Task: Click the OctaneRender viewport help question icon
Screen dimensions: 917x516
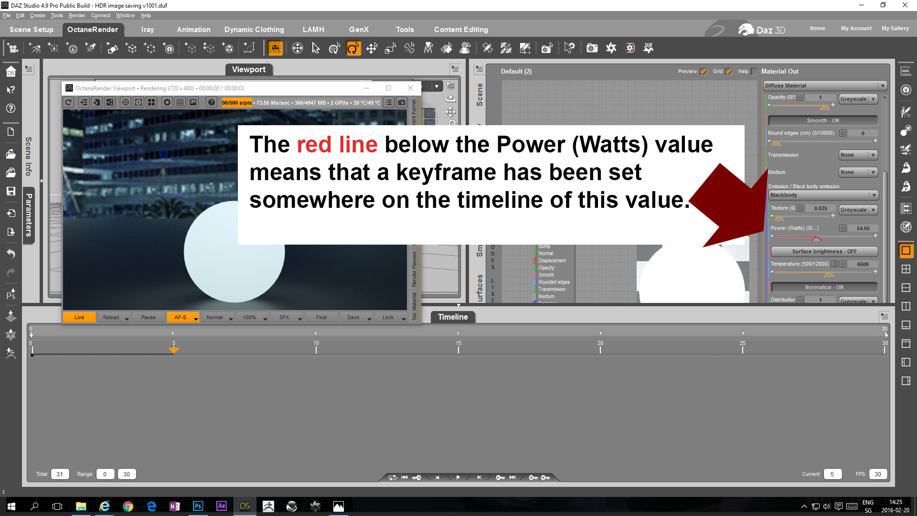Action: point(212,102)
